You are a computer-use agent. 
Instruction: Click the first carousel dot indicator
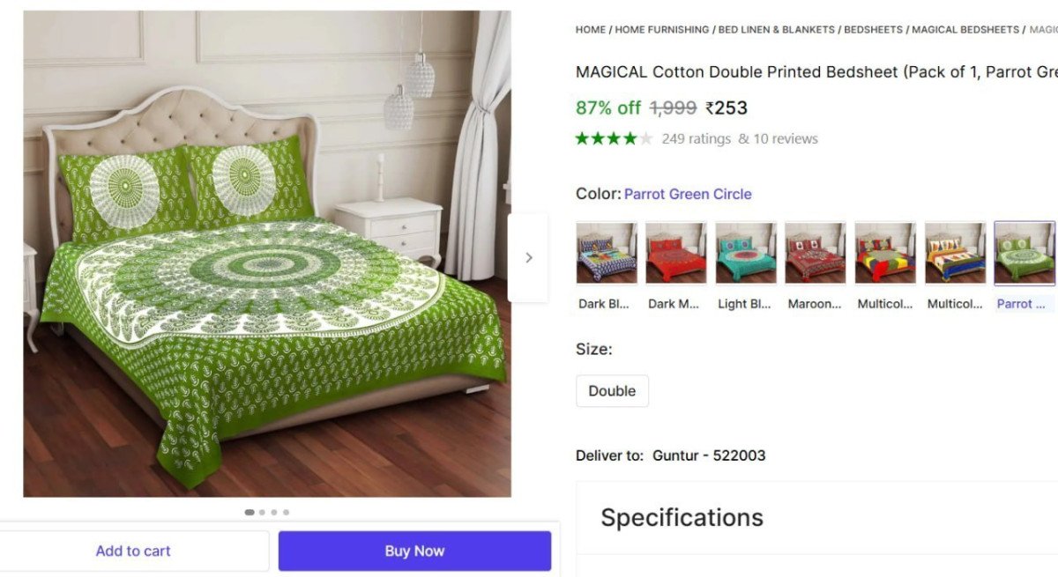pos(249,512)
